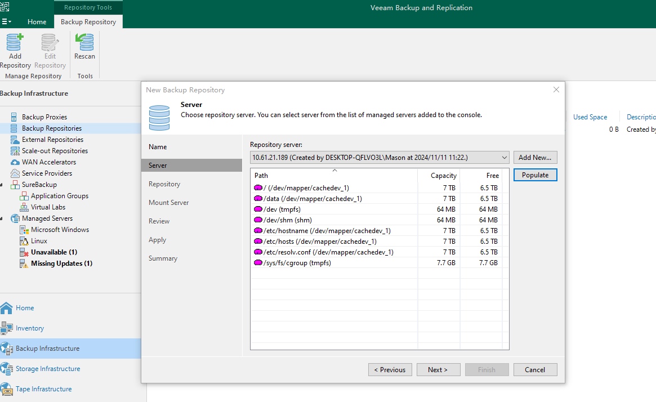Click the Backup Repositories tree icon
The width and height of the screenshot is (656, 402).
pyautogui.click(x=14, y=128)
